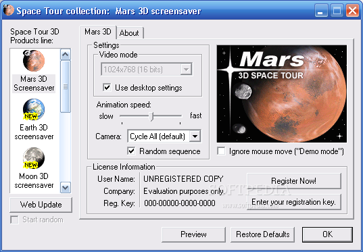Click the Restore Defaults button
The width and height of the screenshot is (363, 252).
click(x=262, y=234)
